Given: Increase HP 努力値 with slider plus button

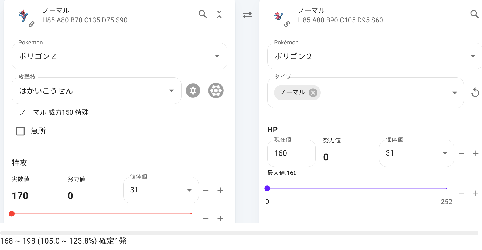Looking at the screenshot, I should [476, 193].
